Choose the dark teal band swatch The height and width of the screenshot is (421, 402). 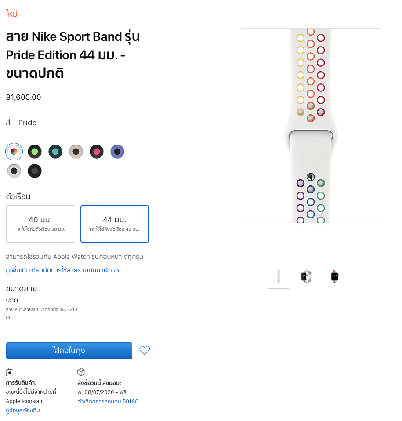pos(55,152)
